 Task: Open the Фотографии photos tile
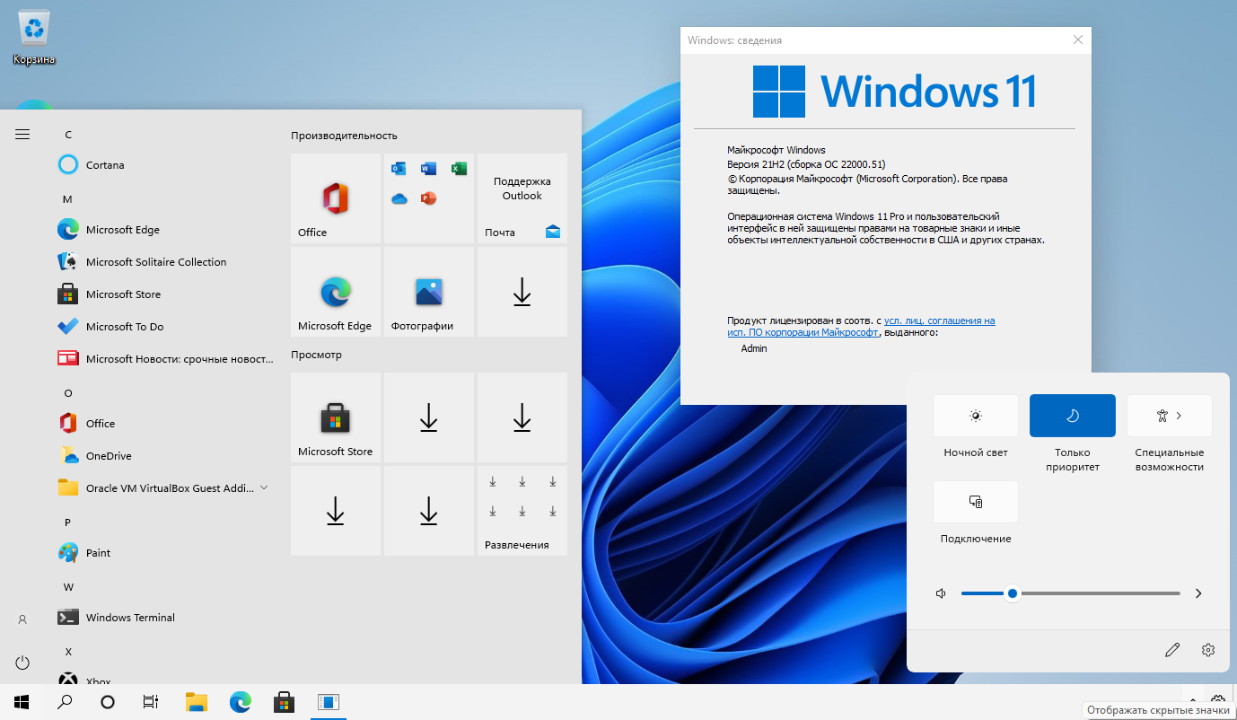tap(429, 292)
